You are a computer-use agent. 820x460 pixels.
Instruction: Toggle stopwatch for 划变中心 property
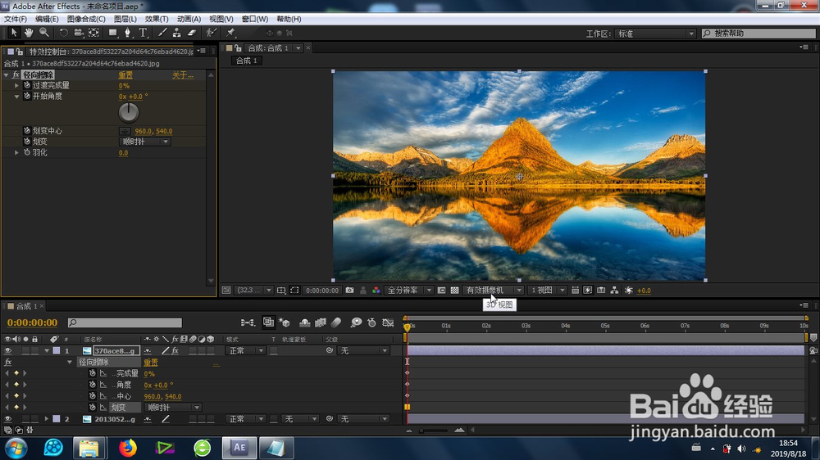click(27, 130)
